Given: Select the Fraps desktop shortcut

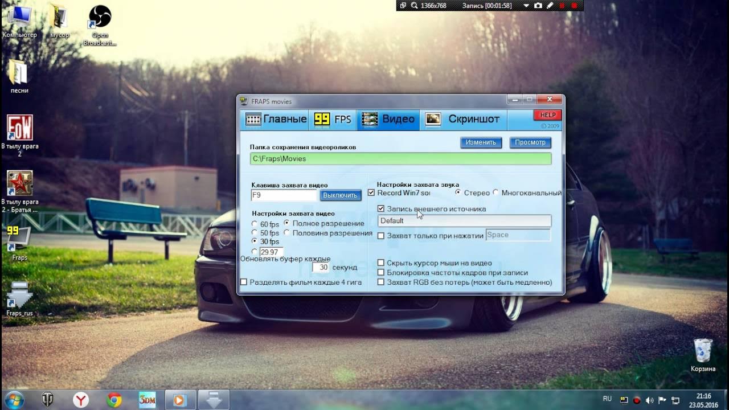Looking at the screenshot, I should 19,243.
